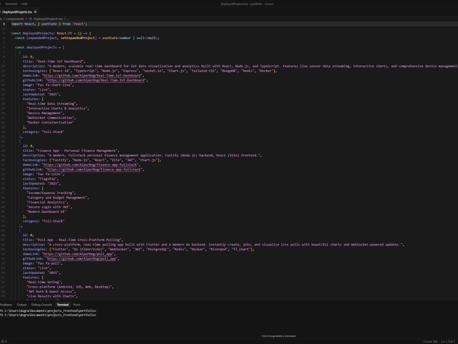Click the "Docker Containerization" feature string
The height and width of the screenshot is (344, 458).
50,122
